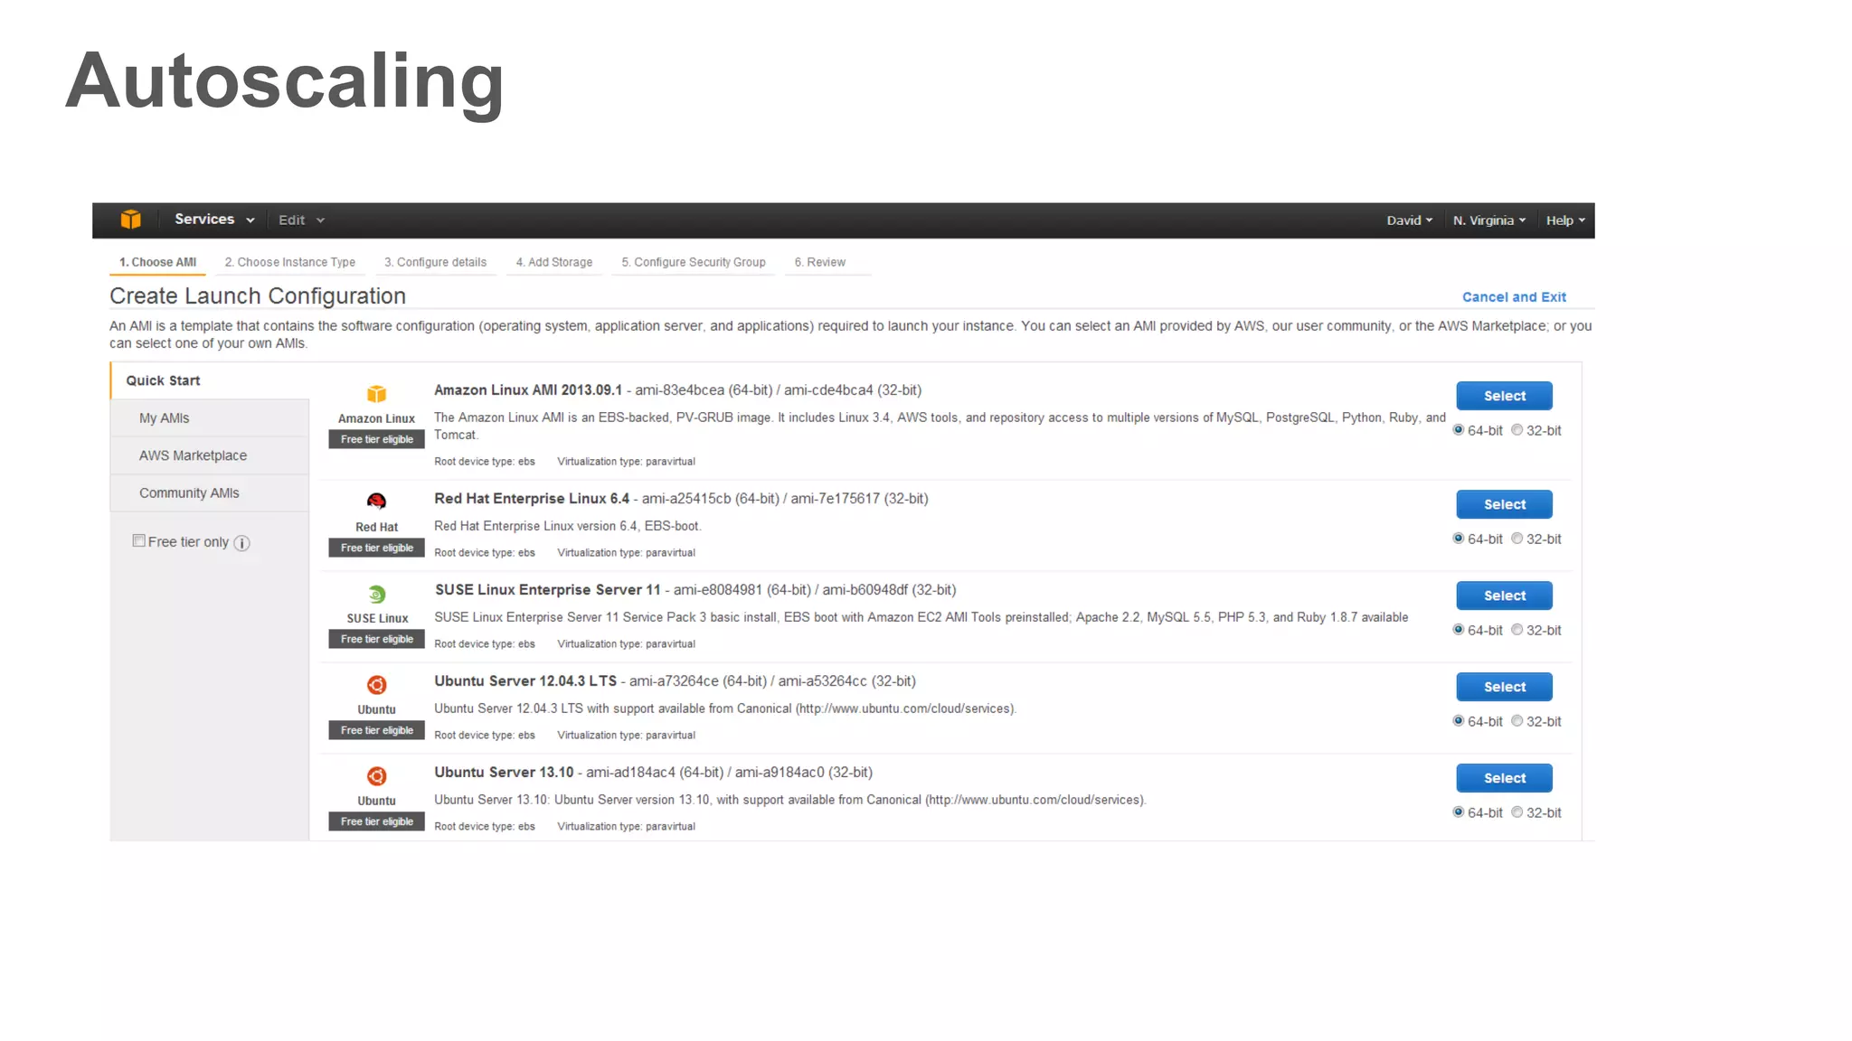
Task: Click the Ubuntu Server 13.10 logo icon
Action: click(x=376, y=776)
